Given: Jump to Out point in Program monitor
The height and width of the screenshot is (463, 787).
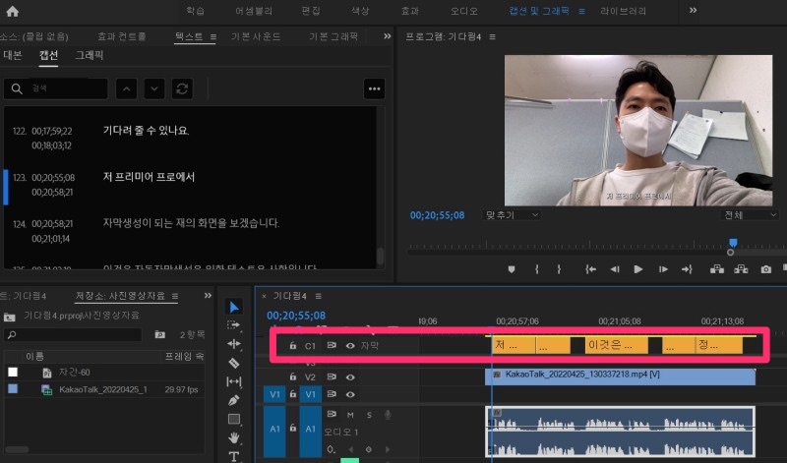Looking at the screenshot, I should pos(687,269).
